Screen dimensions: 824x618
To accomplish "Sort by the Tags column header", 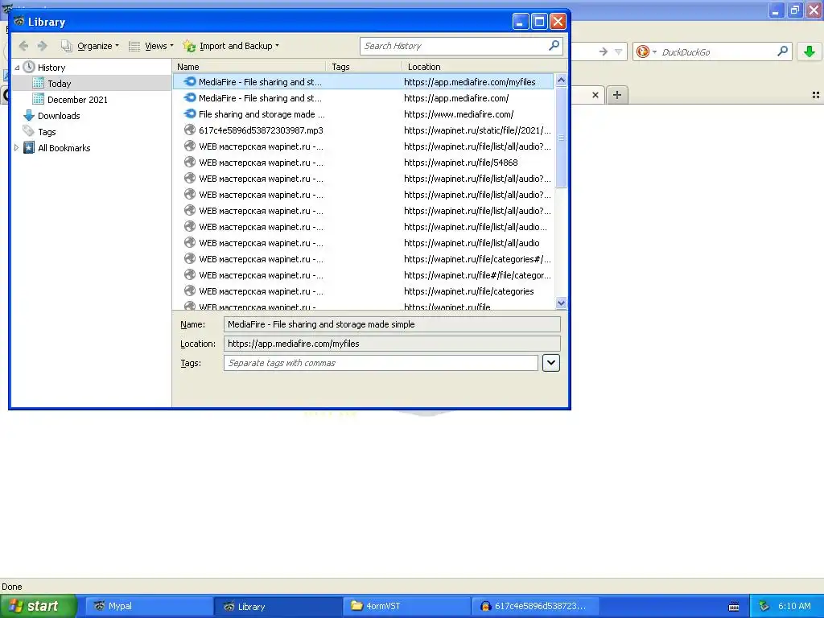I will (x=364, y=67).
